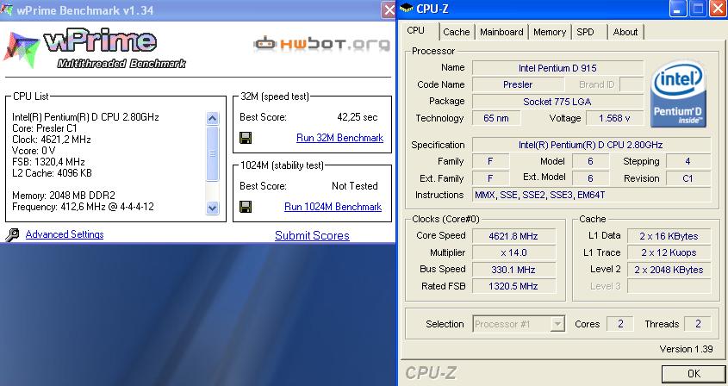The image size is (728, 386).
Task: Click the Core Speed value 4621.8 MHz
Action: pyautogui.click(x=513, y=236)
